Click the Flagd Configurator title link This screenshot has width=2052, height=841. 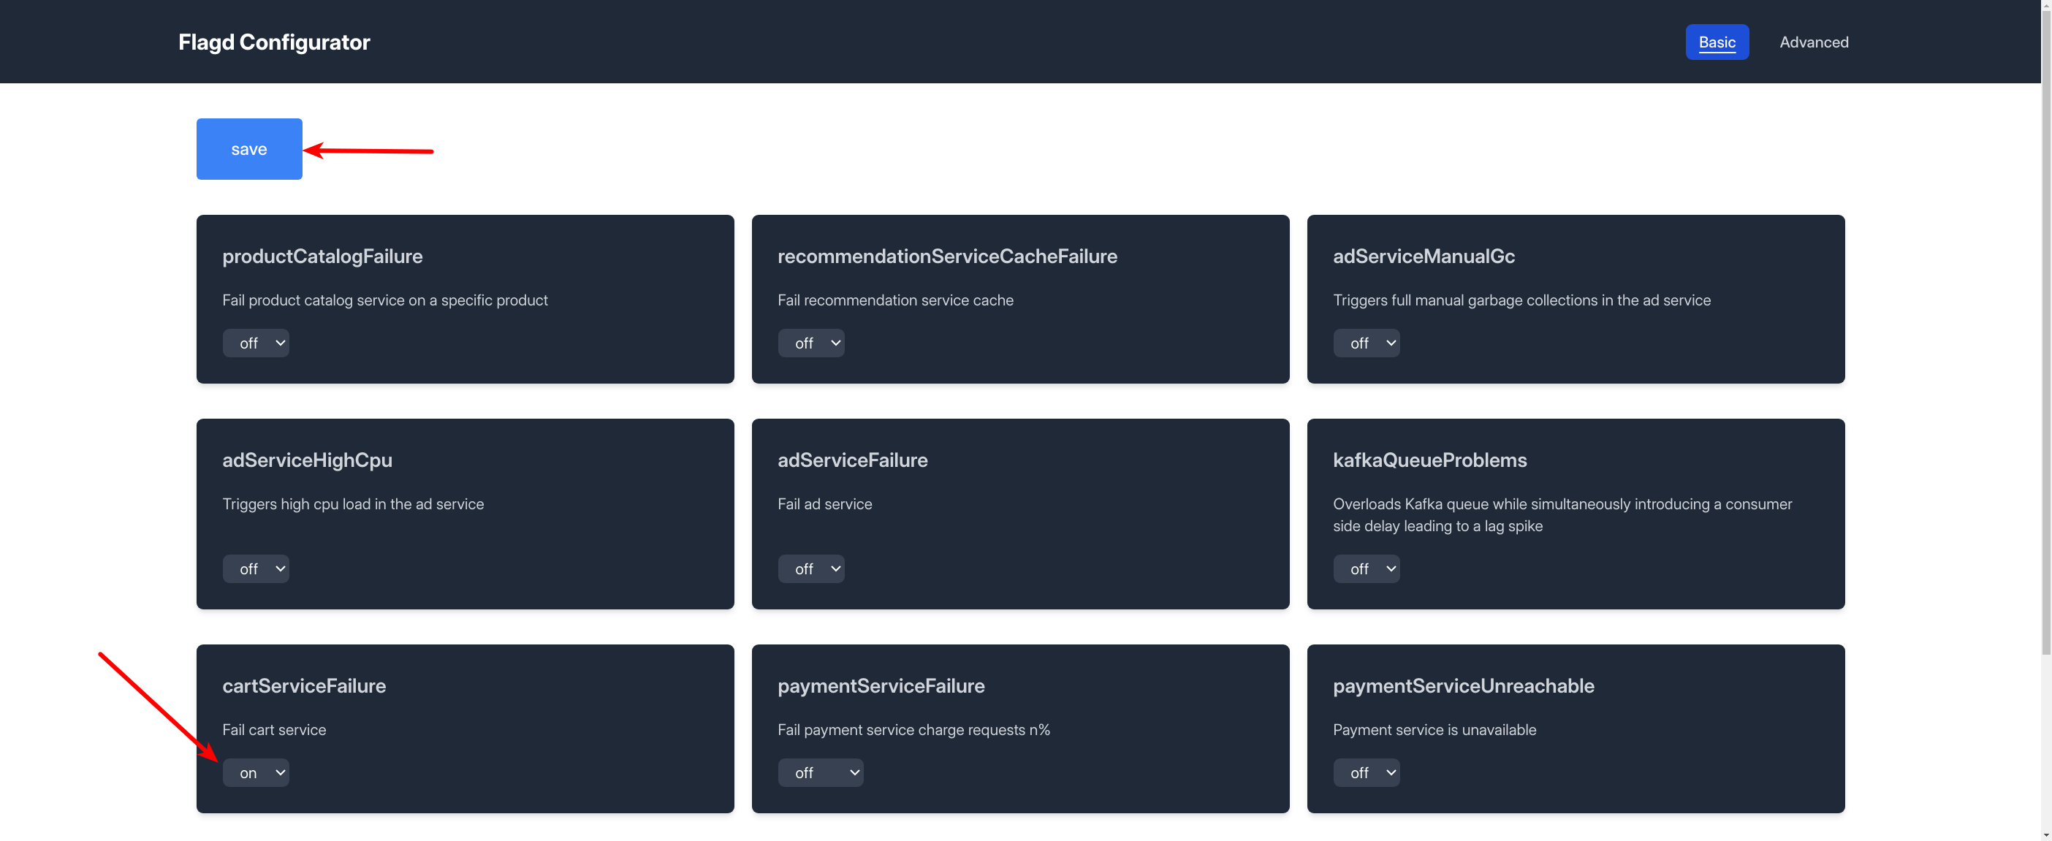[x=275, y=42]
